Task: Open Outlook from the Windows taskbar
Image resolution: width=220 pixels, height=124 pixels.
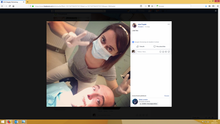Action: 16,122
